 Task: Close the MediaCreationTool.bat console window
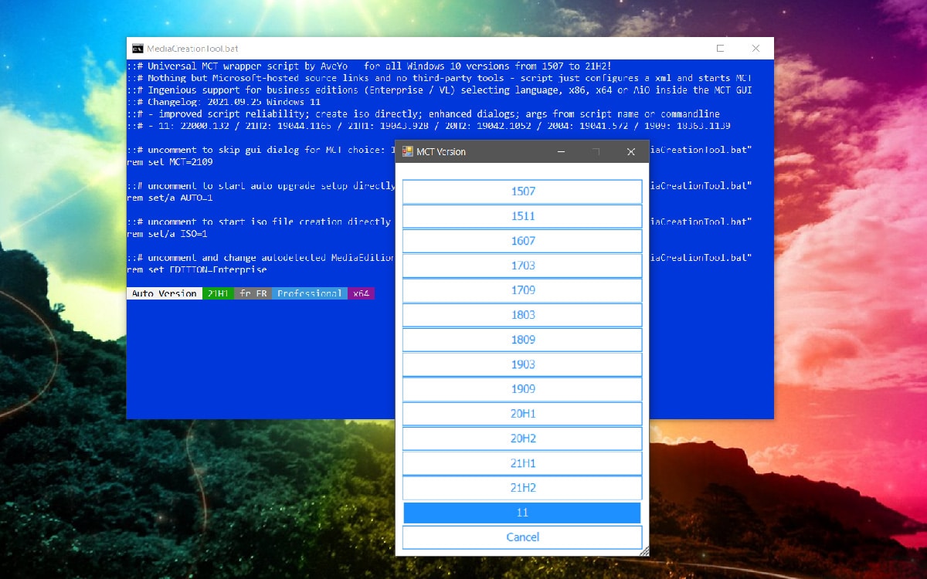point(756,48)
